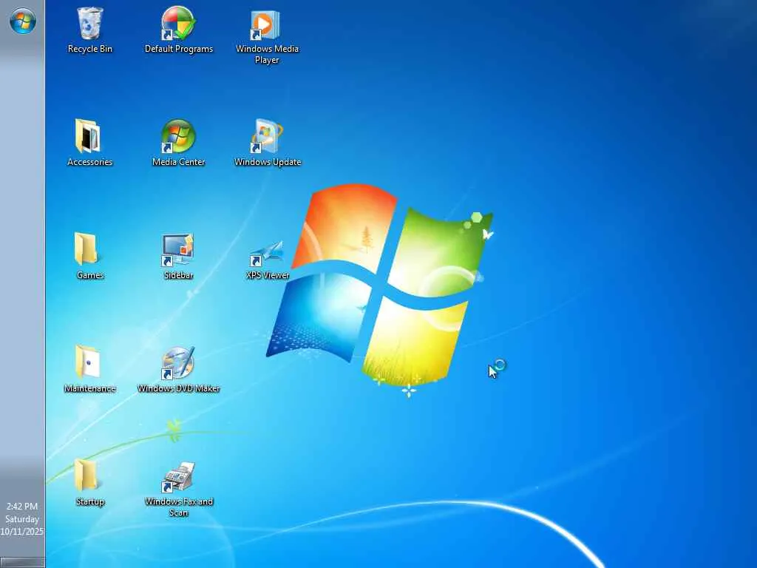Select the XPS Viewer shortcut

[x=268, y=260]
